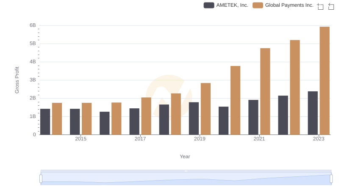Click the 5B y-axis label

click(x=33, y=44)
